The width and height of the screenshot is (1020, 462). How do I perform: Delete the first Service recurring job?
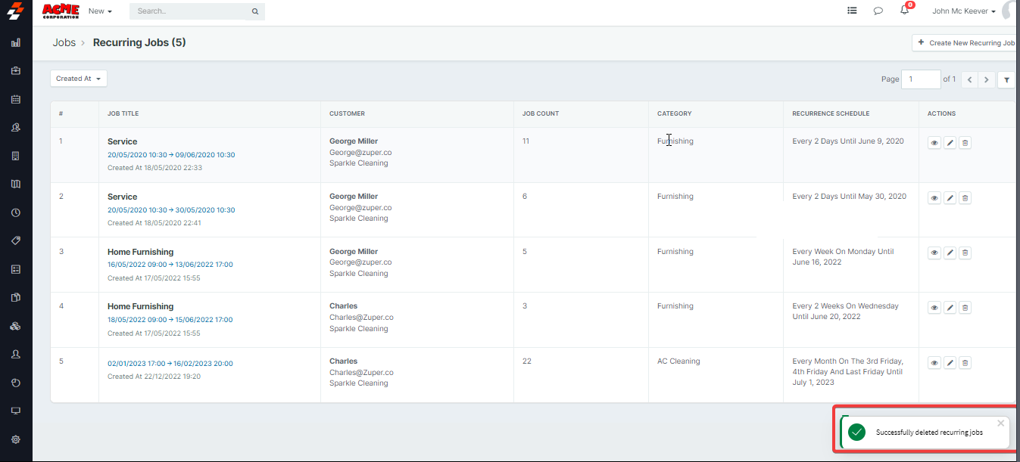(965, 143)
